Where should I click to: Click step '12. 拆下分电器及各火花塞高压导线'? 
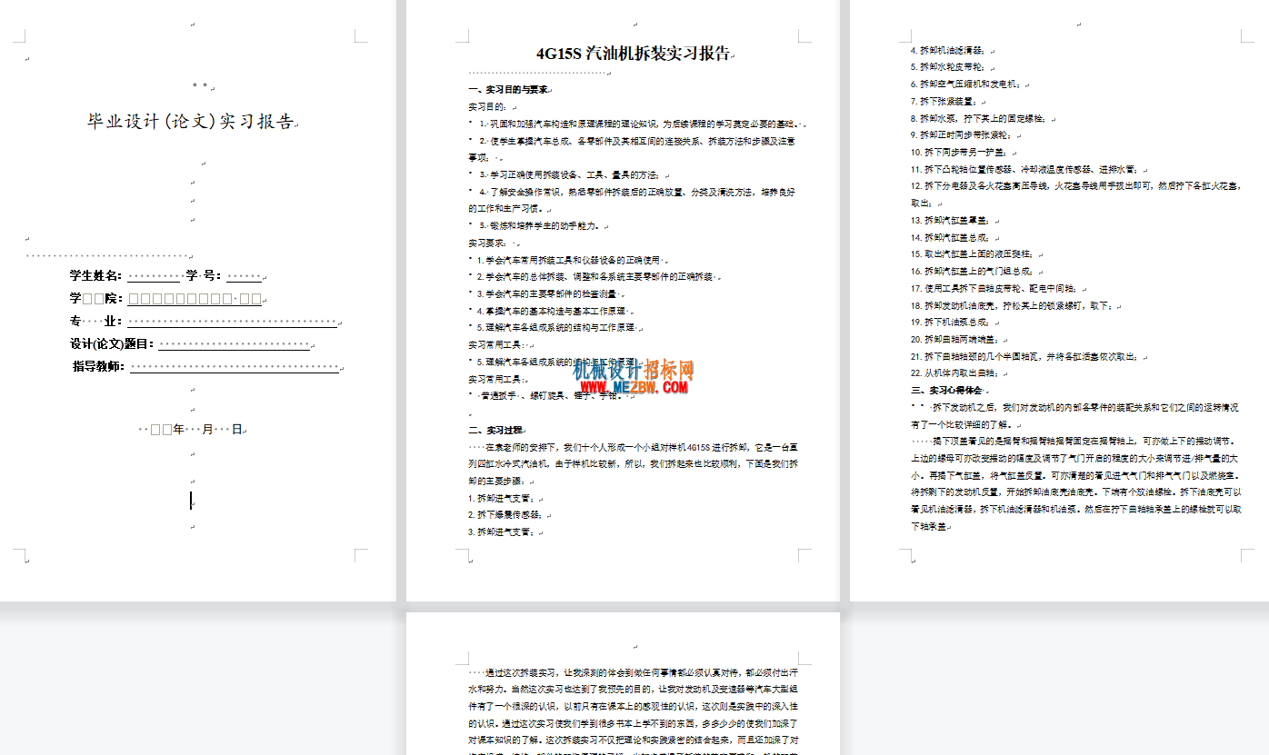point(1076,194)
